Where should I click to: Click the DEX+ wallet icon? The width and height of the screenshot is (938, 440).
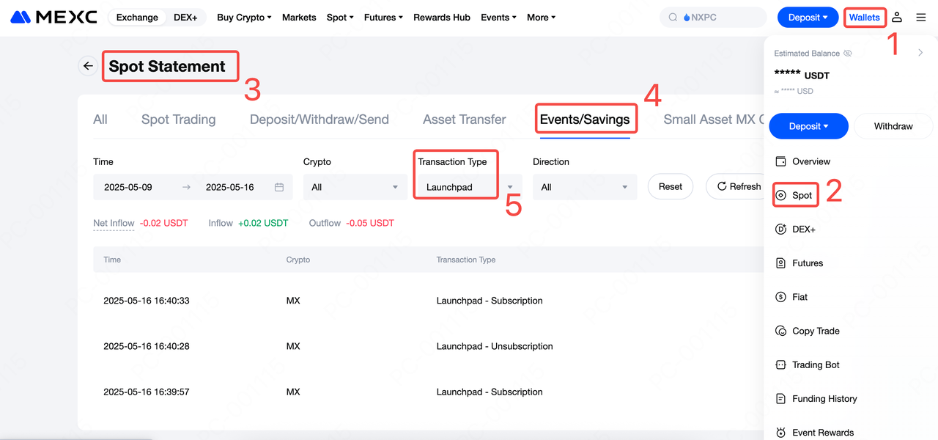click(780, 229)
